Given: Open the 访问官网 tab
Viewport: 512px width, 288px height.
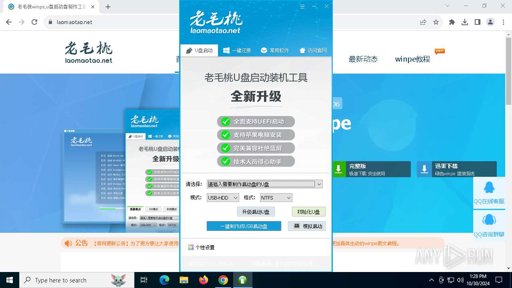Looking at the screenshot, I should (313, 50).
